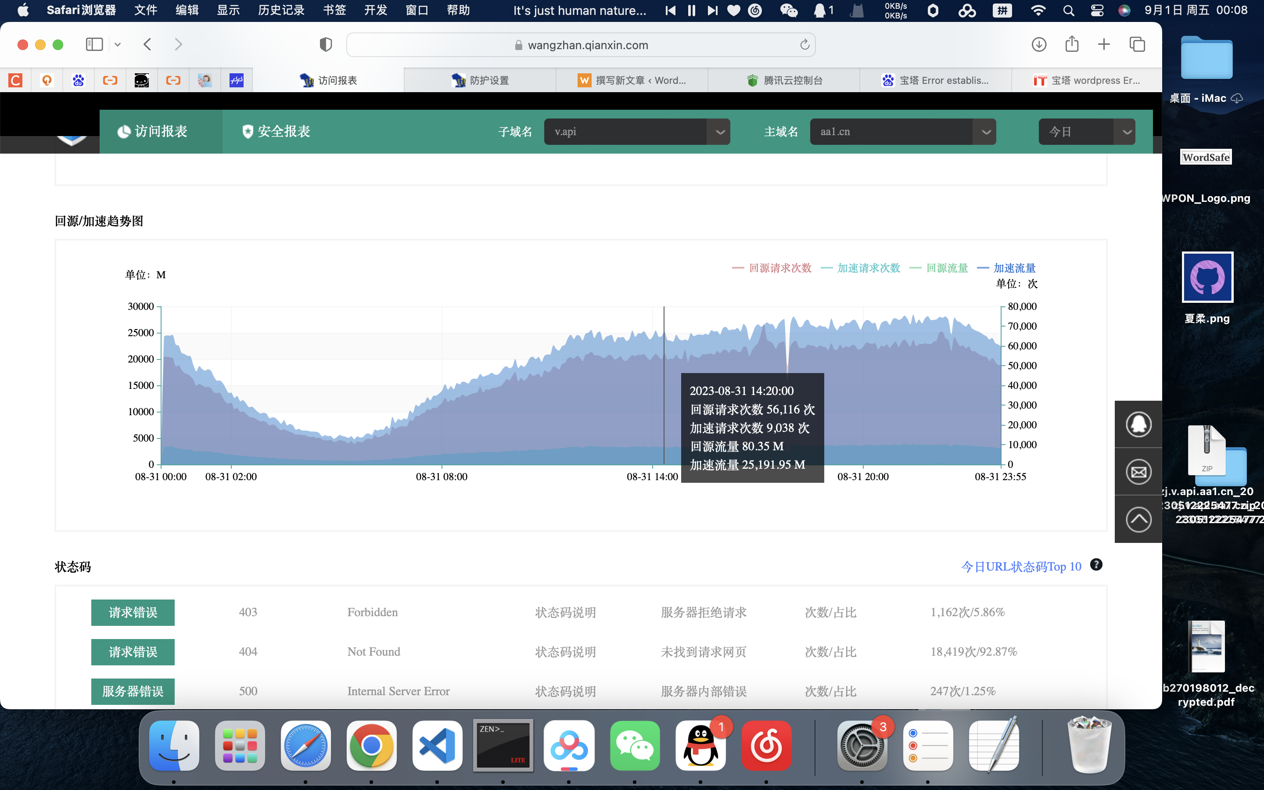Open the 撰写新文章 WordPress browser tab
This screenshot has height=790, width=1264.
(632, 80)
